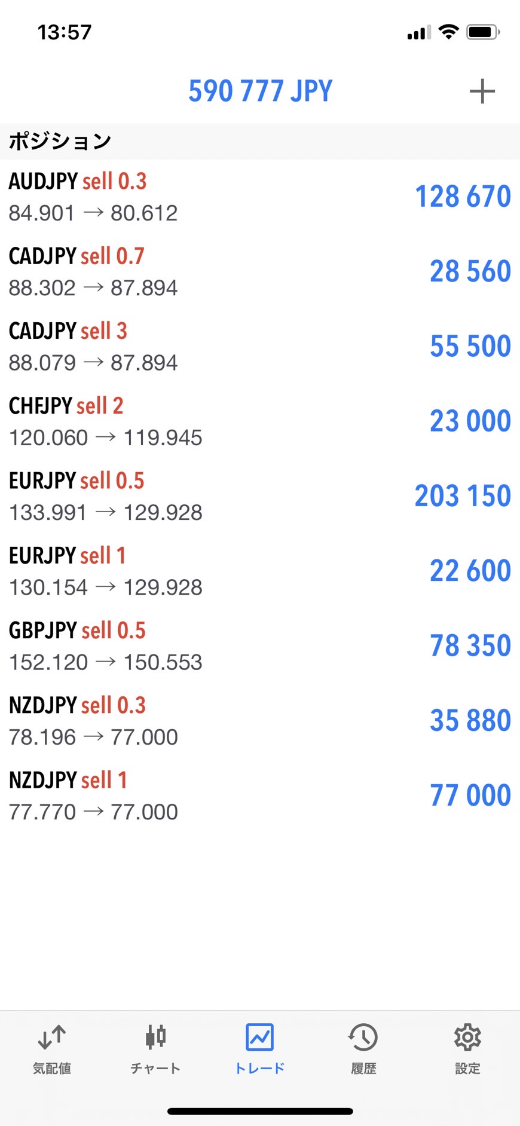Tap the 77 000 profit value

coord(470,795)
